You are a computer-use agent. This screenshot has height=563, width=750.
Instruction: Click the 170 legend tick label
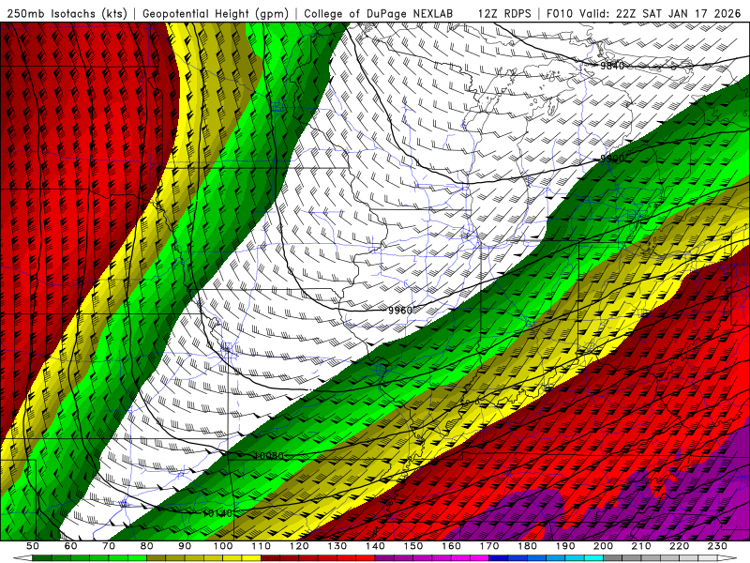point(489,546)
